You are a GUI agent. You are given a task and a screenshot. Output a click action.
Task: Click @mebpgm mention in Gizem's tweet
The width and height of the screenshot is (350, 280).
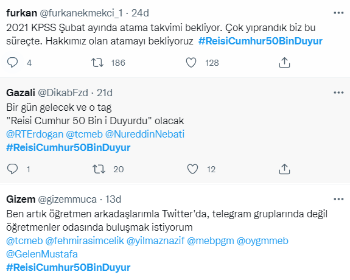pyautogui.click(x=211, y=240)
